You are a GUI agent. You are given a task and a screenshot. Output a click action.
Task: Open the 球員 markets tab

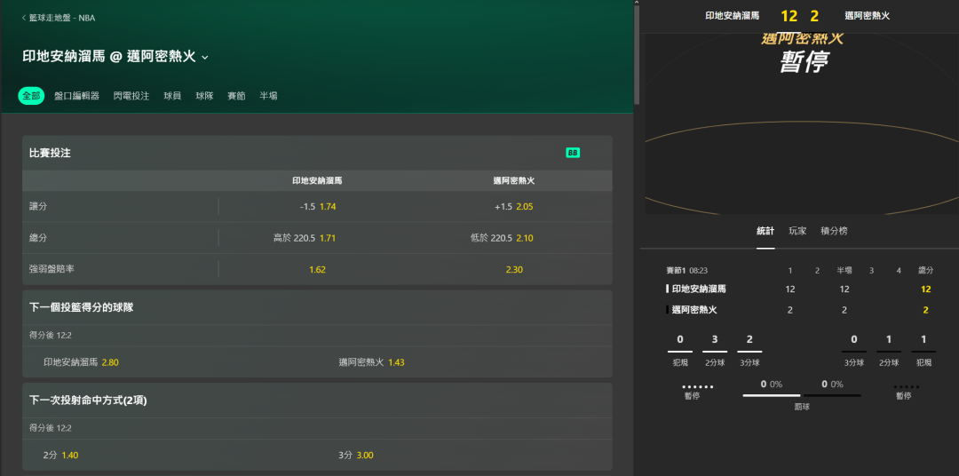click(172, 96)
